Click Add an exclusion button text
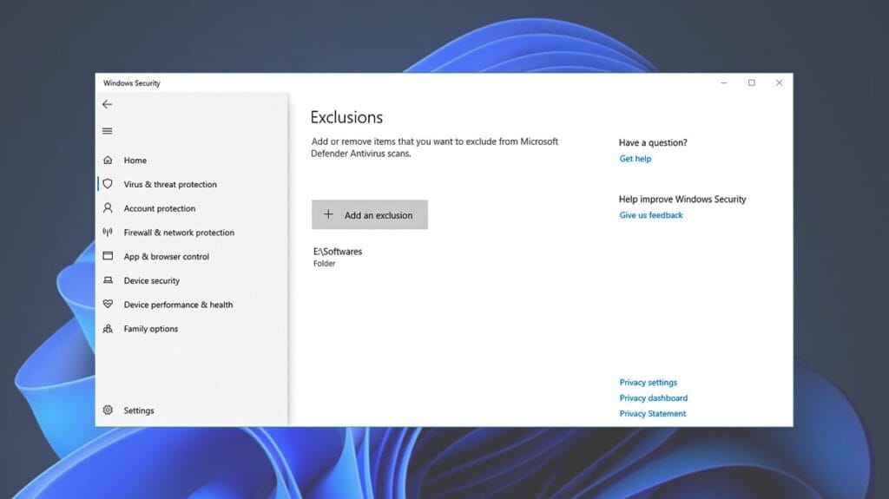The width and height of the screenshot is (889, 499). point(379,215)
